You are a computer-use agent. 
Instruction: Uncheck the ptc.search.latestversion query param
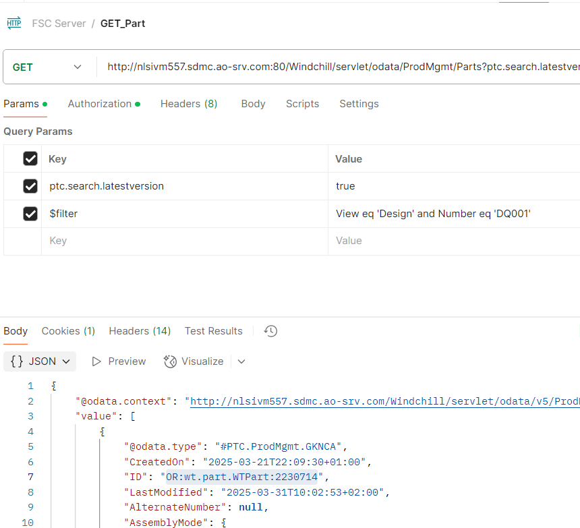(x=30, y=186)
